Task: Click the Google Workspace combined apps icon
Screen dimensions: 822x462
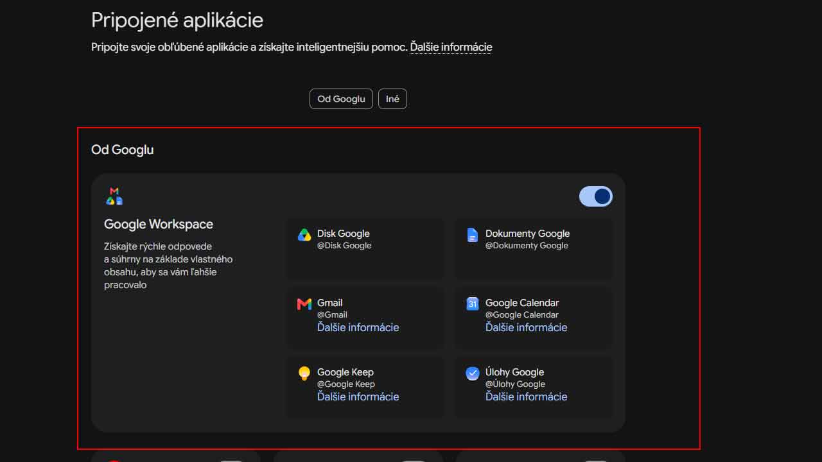Action: coord(114,196)
